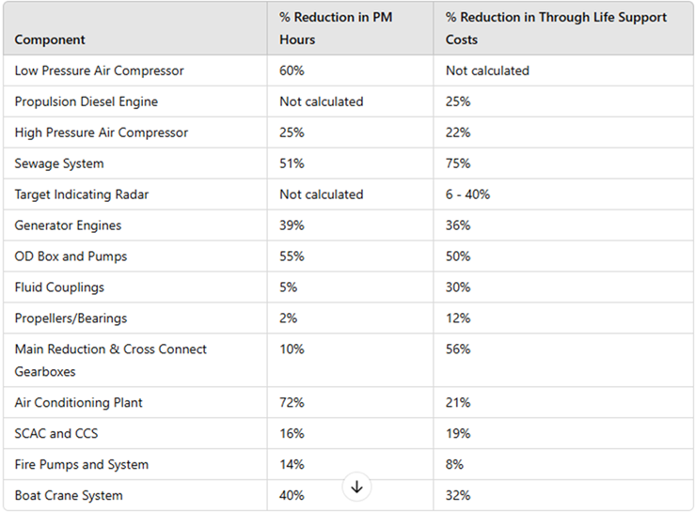
Task: Select the Boat Crane System cell
Action: pyautogui.click(x=69, y=495)
